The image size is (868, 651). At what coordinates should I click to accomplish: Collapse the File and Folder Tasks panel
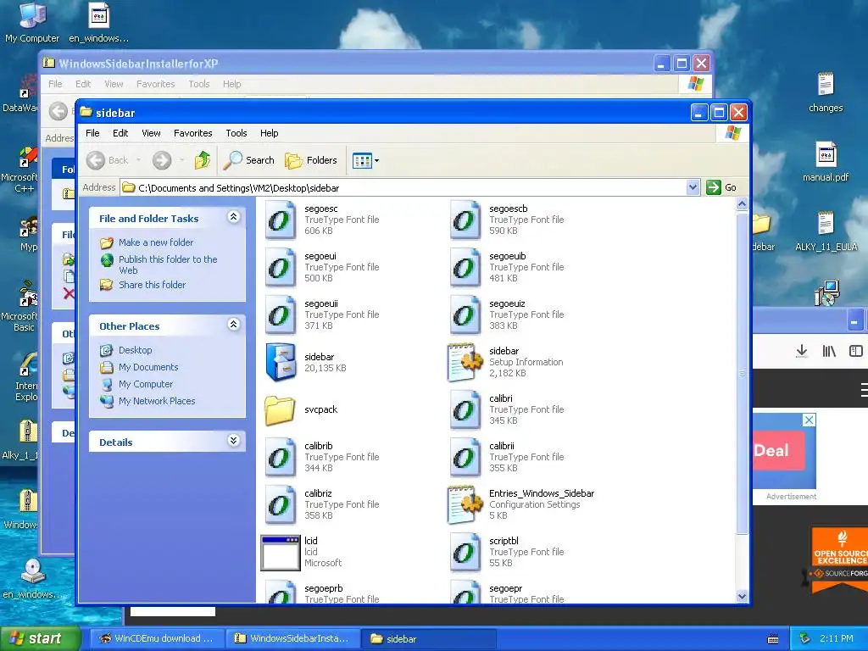[x=234, y=217]
